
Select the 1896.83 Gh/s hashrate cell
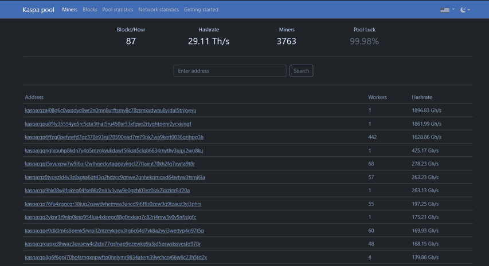click(427, 110)
